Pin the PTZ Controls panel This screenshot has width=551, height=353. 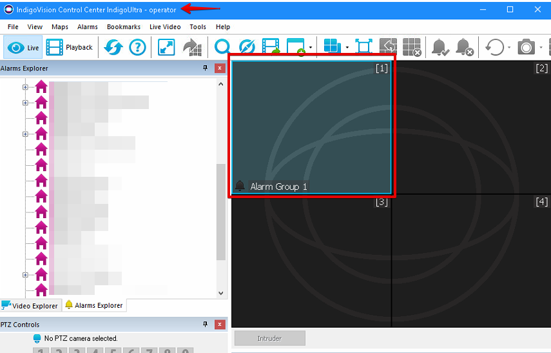205,324
